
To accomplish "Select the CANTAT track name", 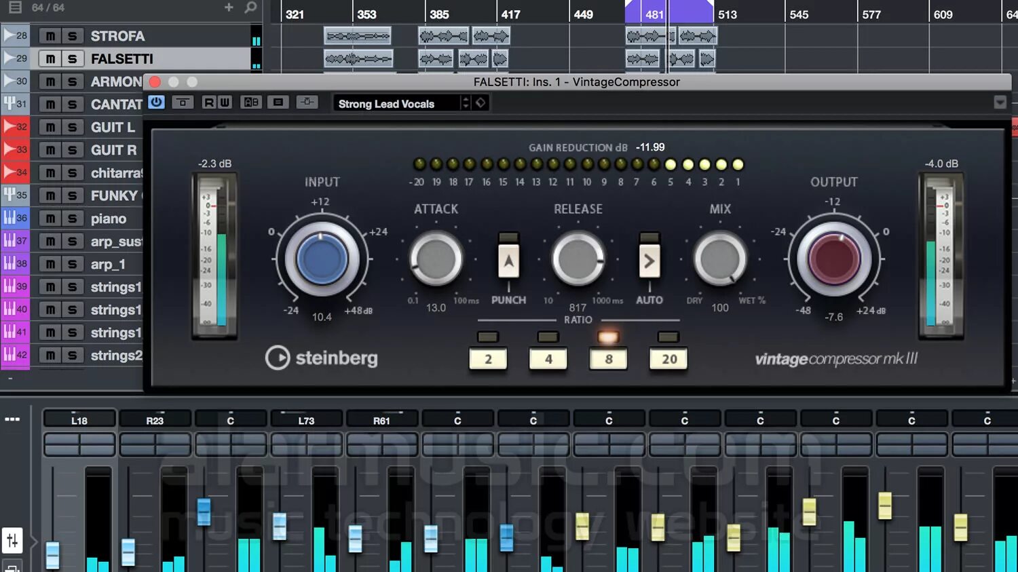I will pos(116,104).
